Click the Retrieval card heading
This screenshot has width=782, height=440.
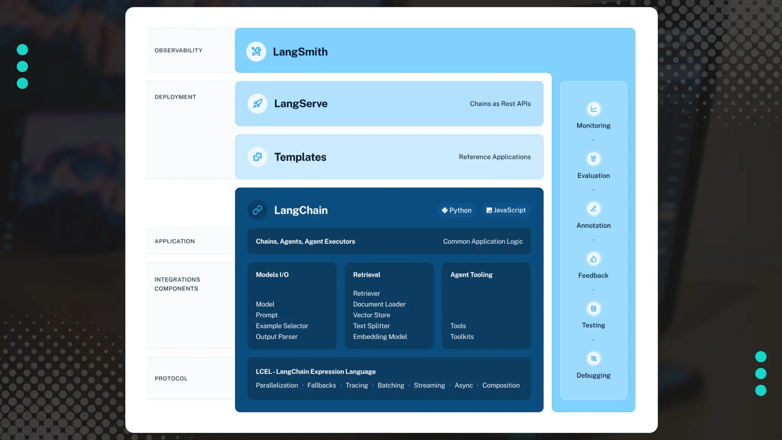point(367,275)
